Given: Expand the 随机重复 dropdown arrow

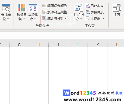Looking at the screenshot, I should 24,19.
